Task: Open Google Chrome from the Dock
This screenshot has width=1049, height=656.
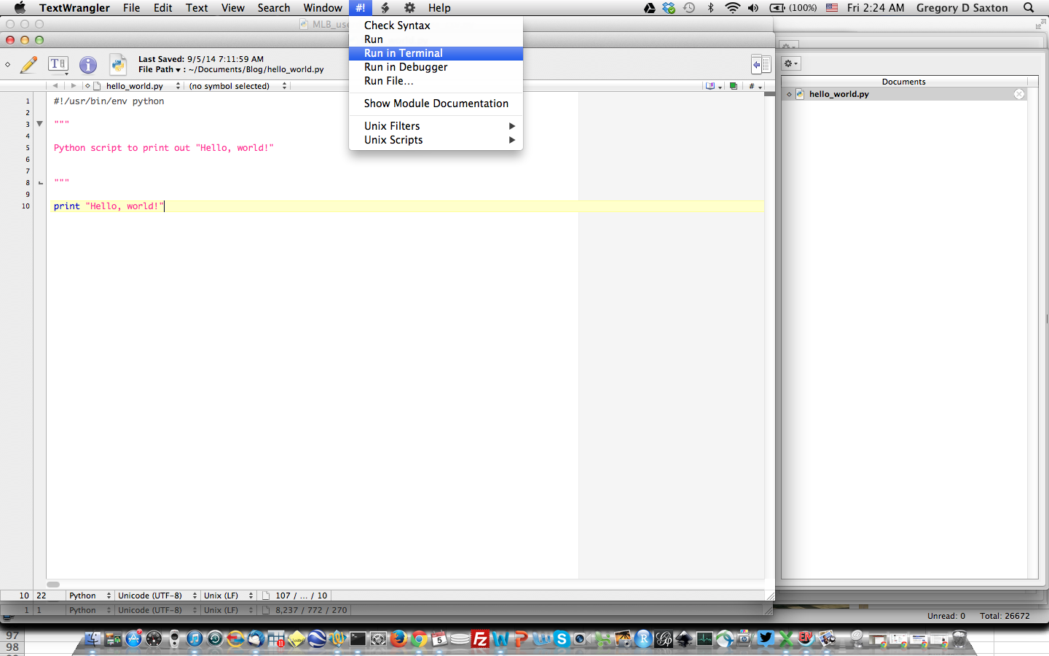Action: (x=419, y=639)
